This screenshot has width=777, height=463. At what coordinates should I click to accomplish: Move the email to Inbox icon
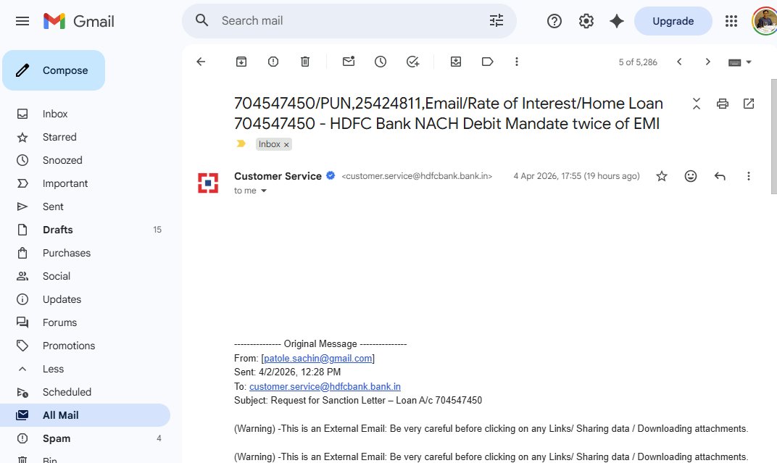pyautogui.click(x=456, y=62)
